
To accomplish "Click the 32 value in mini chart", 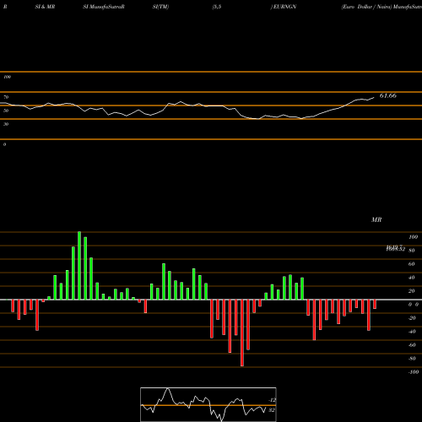I will 272,410.
